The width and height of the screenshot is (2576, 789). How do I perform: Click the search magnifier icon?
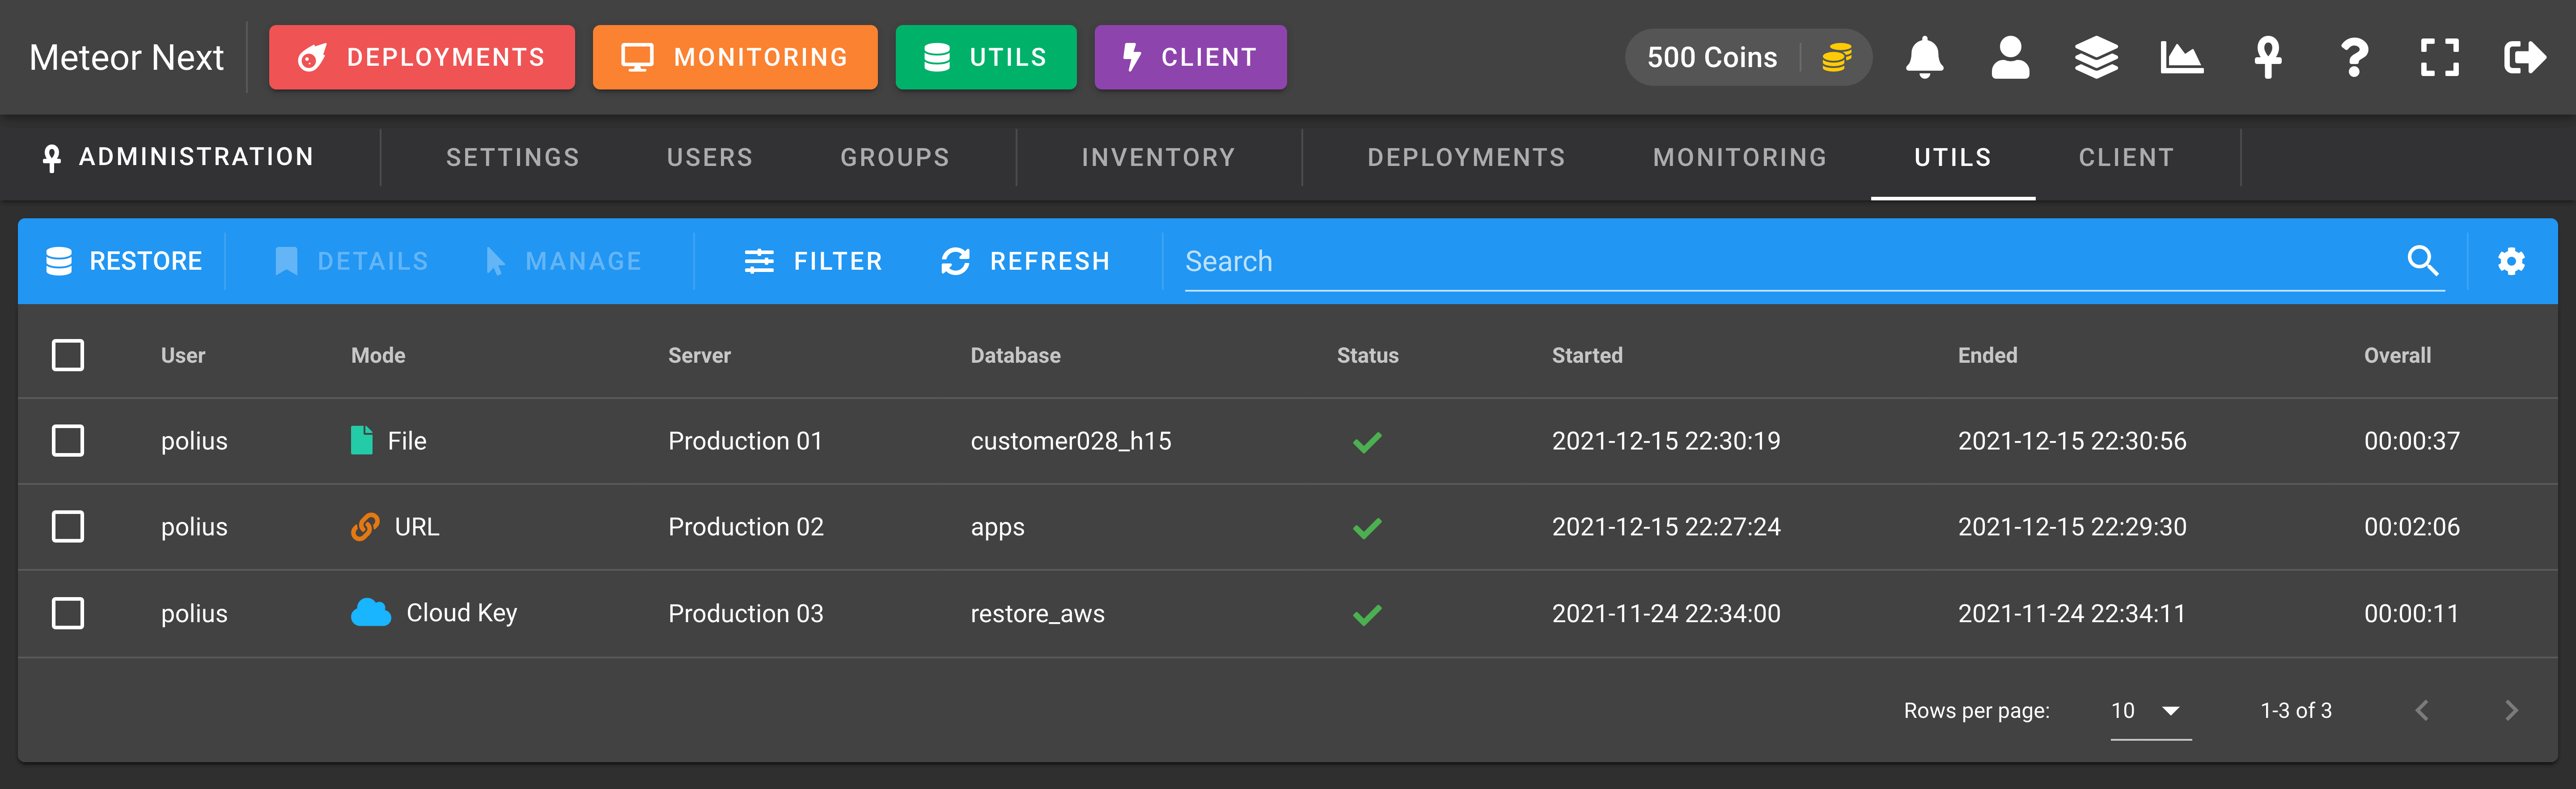[2422, 261]
